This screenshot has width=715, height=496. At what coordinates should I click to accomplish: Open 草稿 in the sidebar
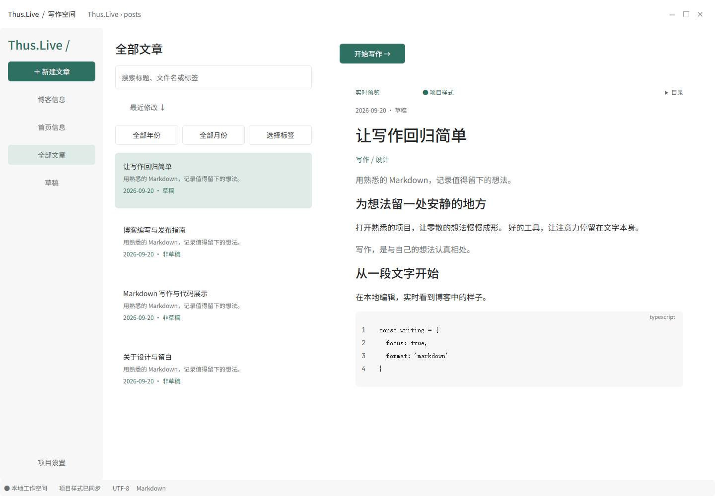pyautogui.click(x=52, y=183)
